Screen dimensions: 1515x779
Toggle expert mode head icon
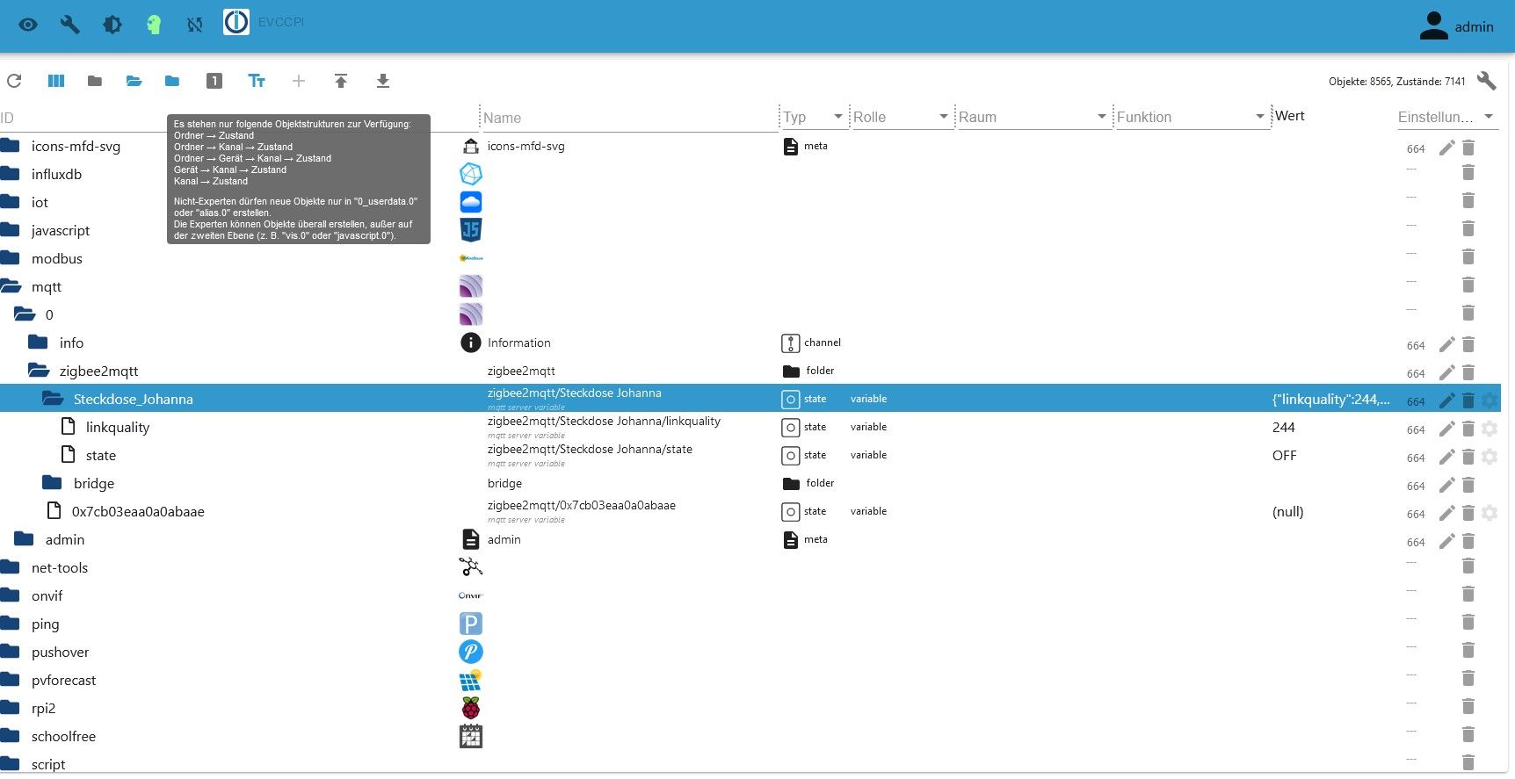tap(154, 25)
